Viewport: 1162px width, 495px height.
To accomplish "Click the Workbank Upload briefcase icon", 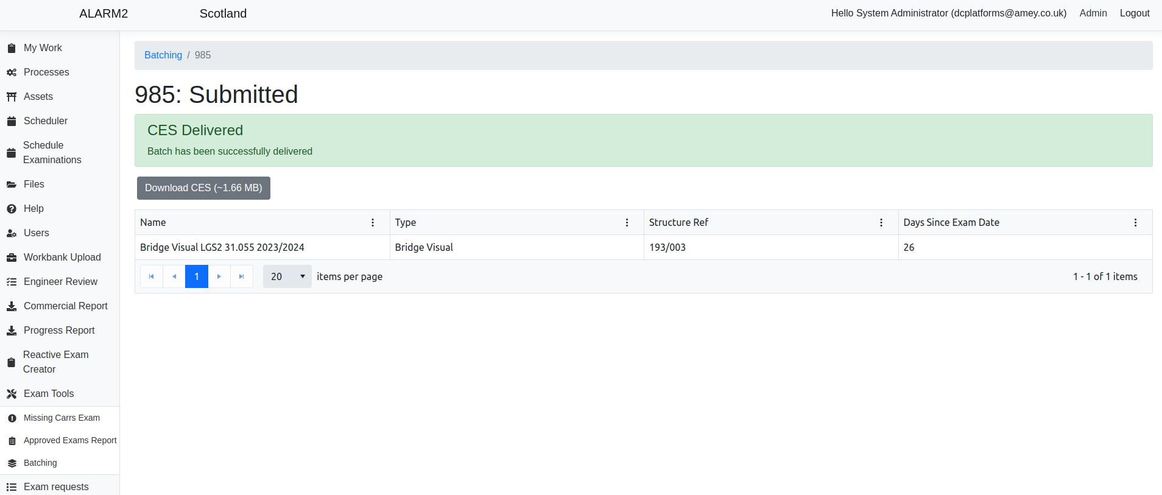I will pos(12,258).
